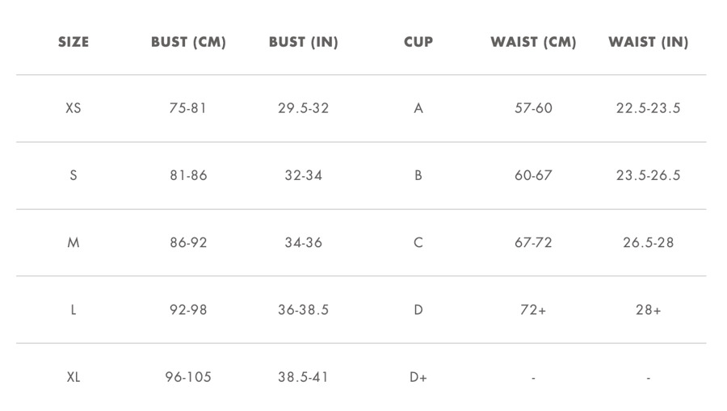
Task: Click the D+ cup cell
Action: [418, 377]
